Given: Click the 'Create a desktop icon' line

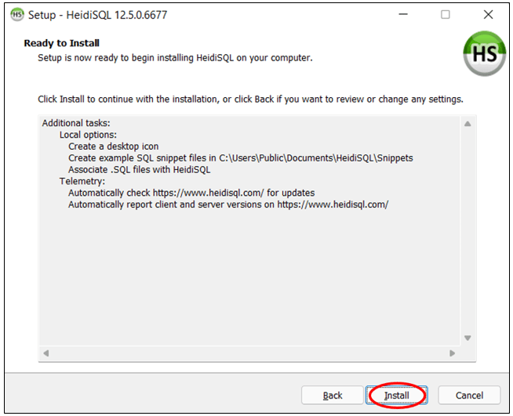Looking at the screenshot, I should pos(113,147).
